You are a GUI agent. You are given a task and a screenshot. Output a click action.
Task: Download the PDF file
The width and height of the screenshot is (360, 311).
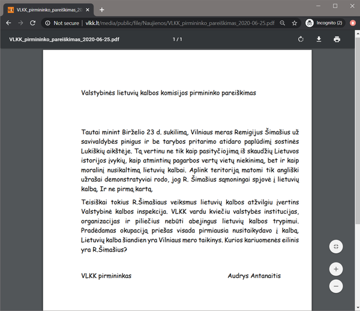[319, 40]
